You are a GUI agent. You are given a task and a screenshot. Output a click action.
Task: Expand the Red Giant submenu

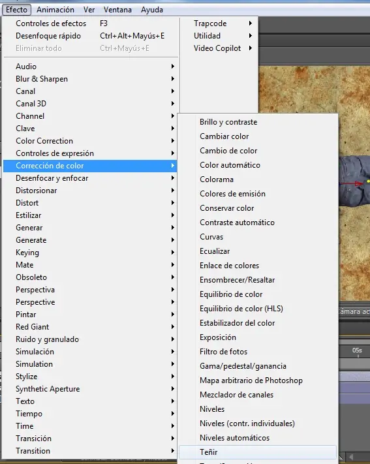pyautogui.click(x=90, y=327)
